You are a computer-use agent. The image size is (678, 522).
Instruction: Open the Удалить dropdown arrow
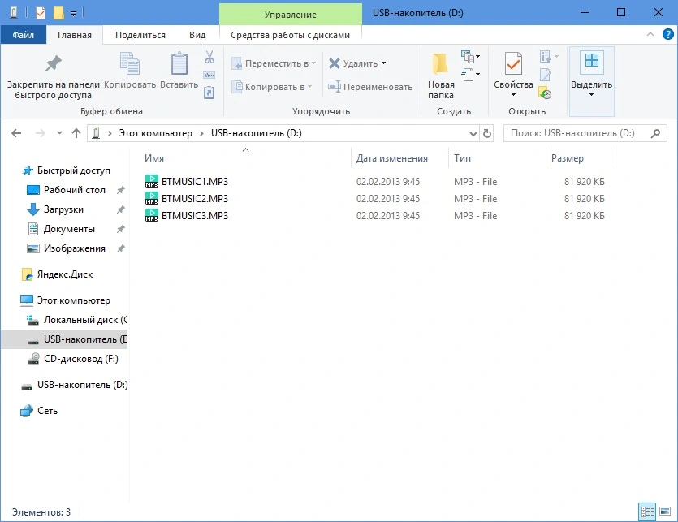point(383,63)
